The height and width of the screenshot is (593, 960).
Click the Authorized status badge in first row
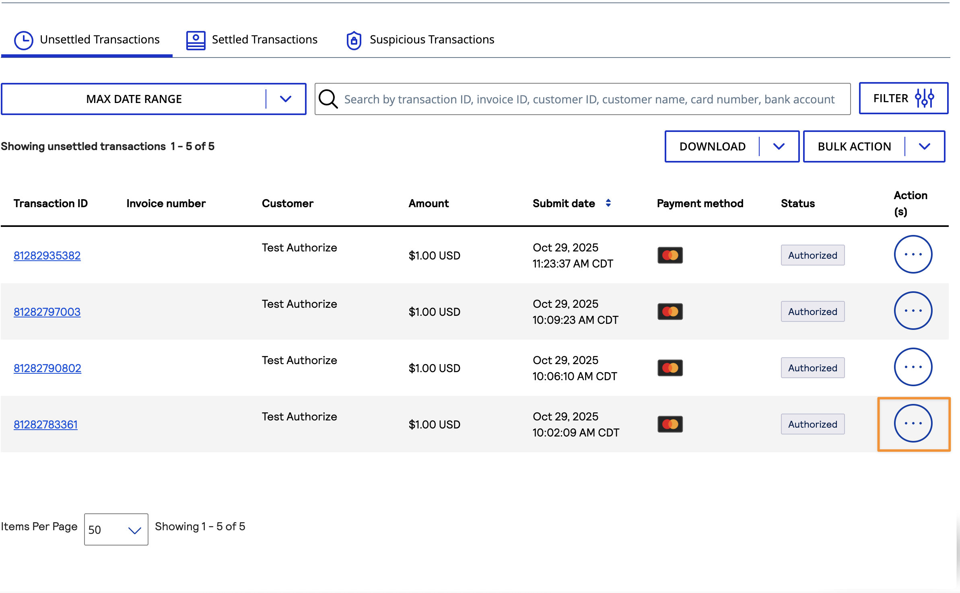812,255
